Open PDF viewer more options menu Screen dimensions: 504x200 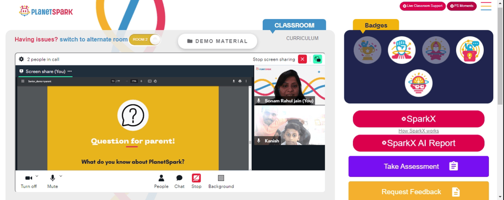point(246,81)
